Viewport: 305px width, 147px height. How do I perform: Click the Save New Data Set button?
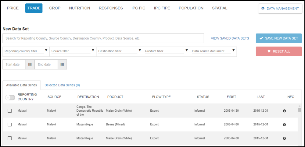click(278, 38)
